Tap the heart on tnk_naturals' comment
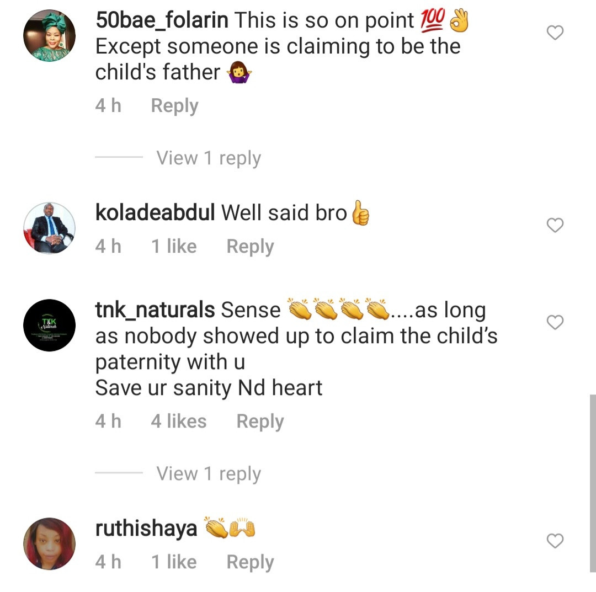 (555, 322)
